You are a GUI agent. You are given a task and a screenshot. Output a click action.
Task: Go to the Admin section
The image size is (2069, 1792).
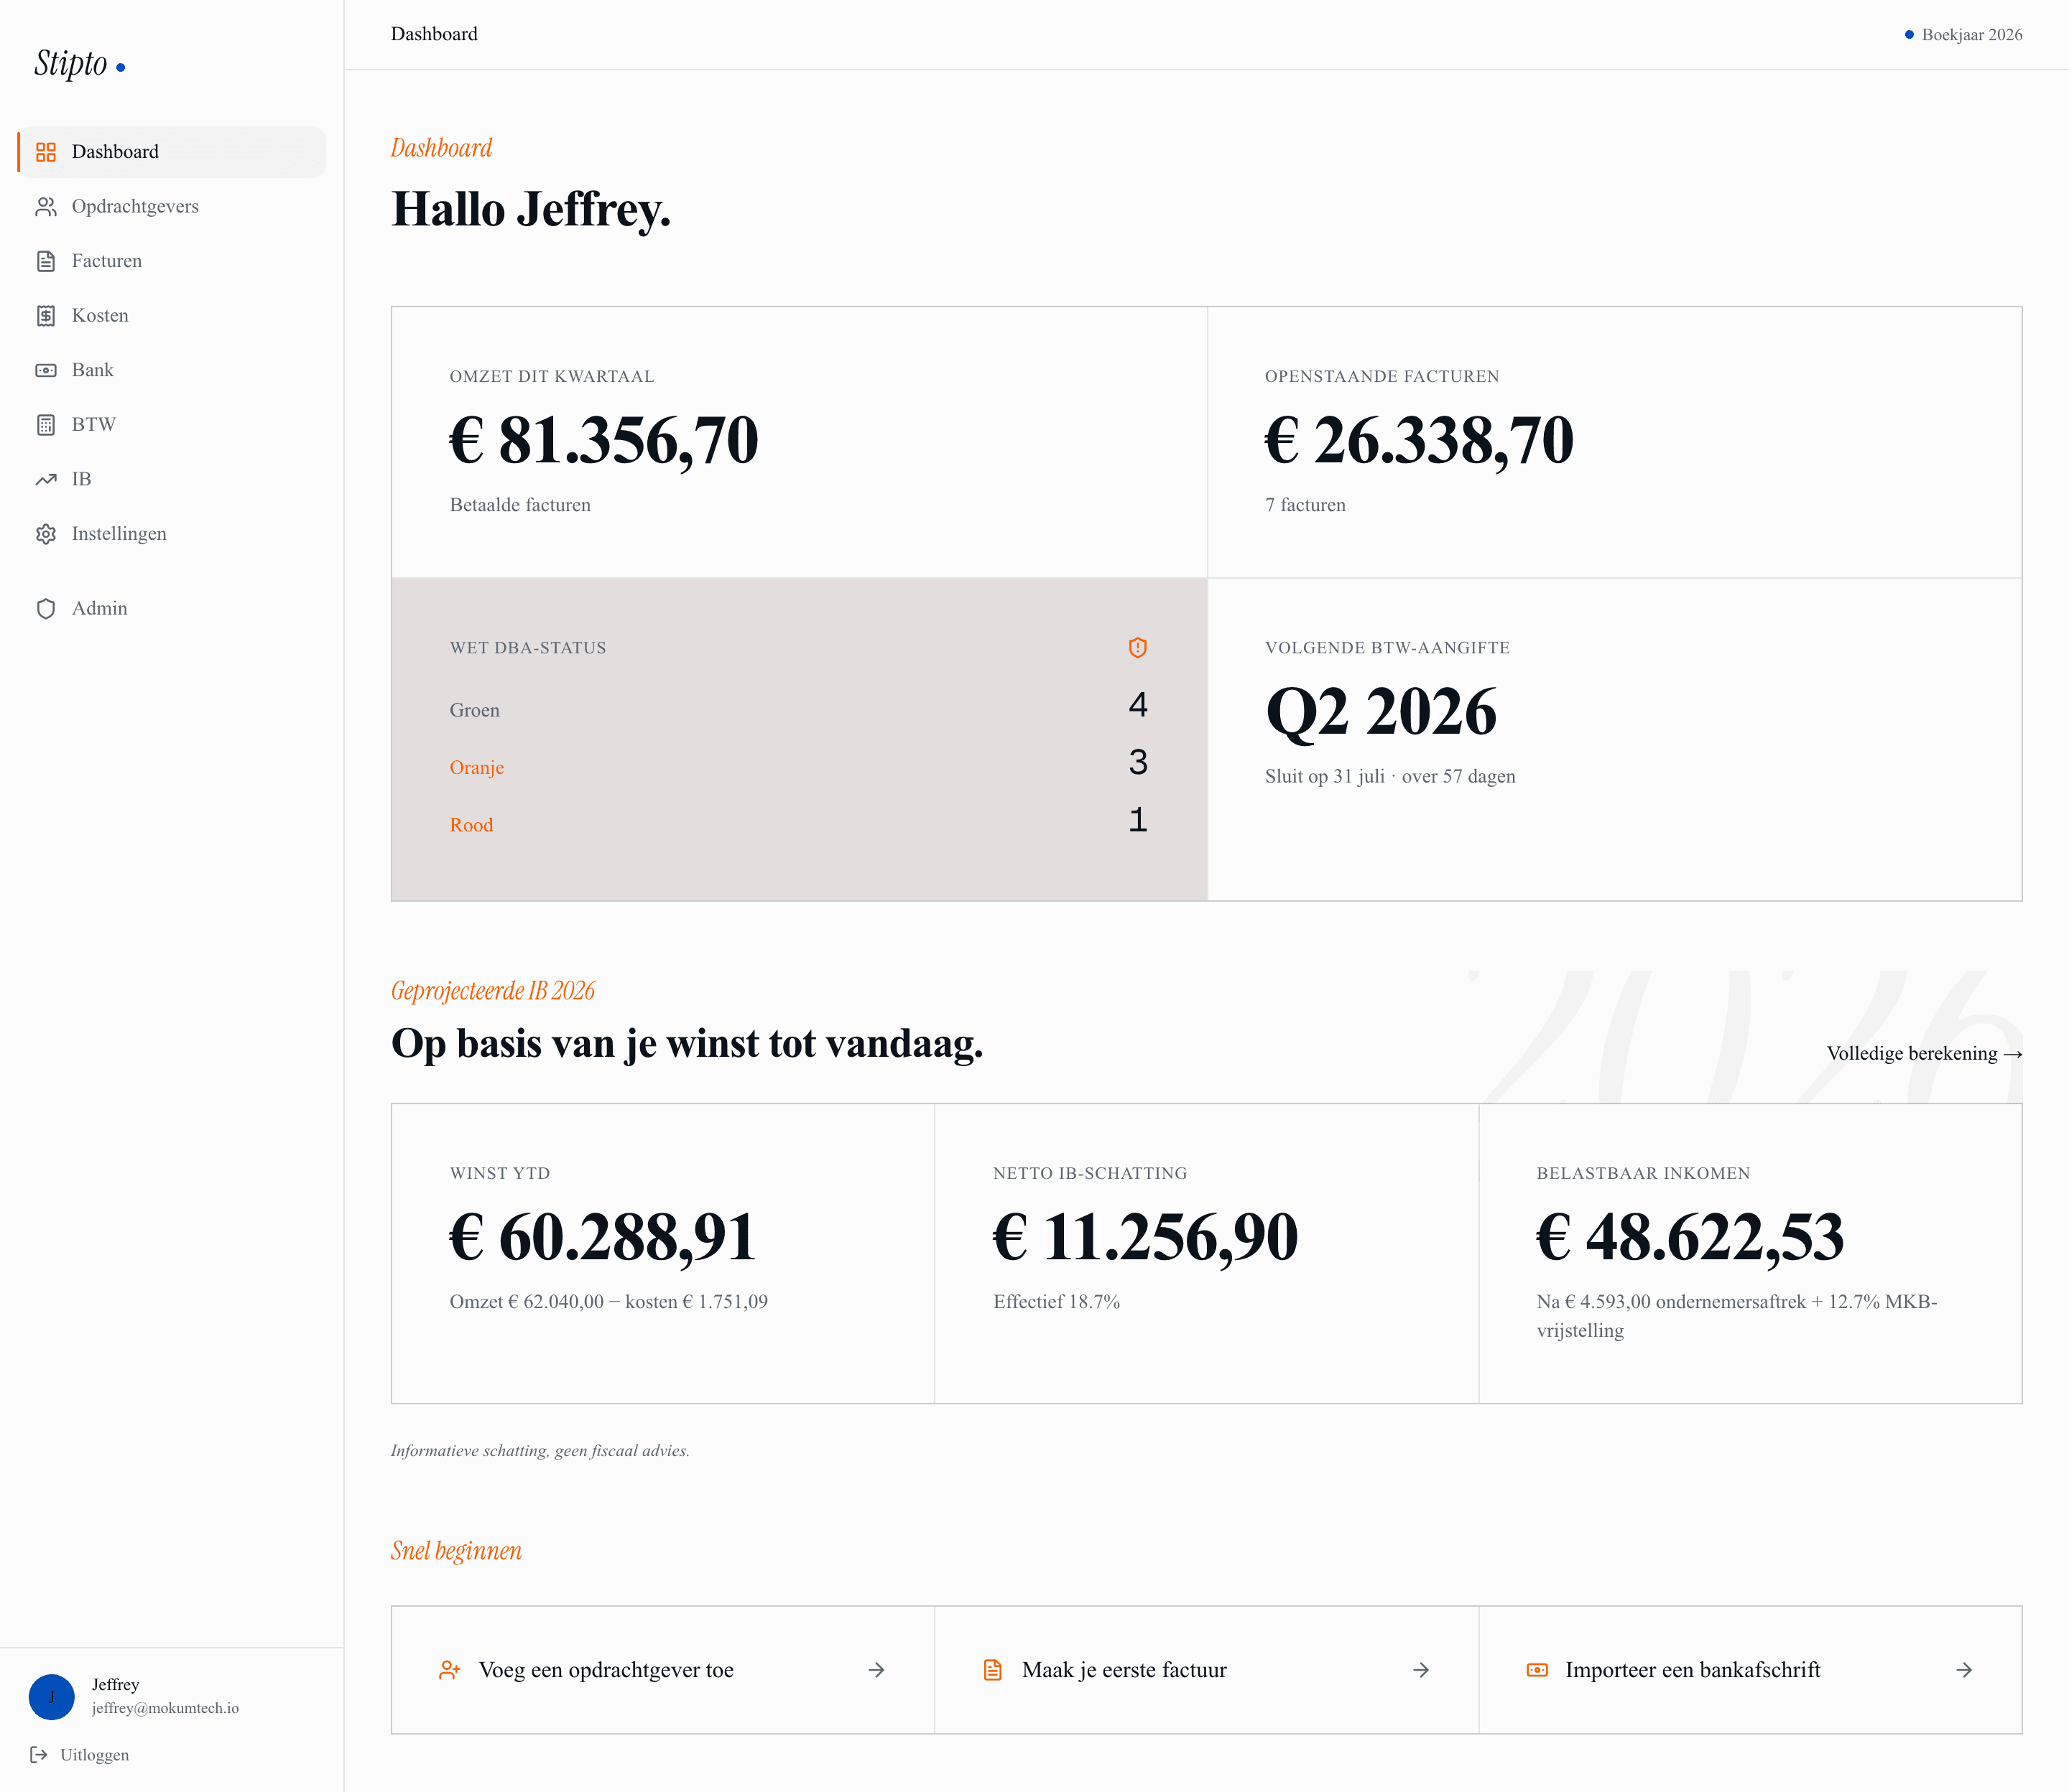[172, 609]
